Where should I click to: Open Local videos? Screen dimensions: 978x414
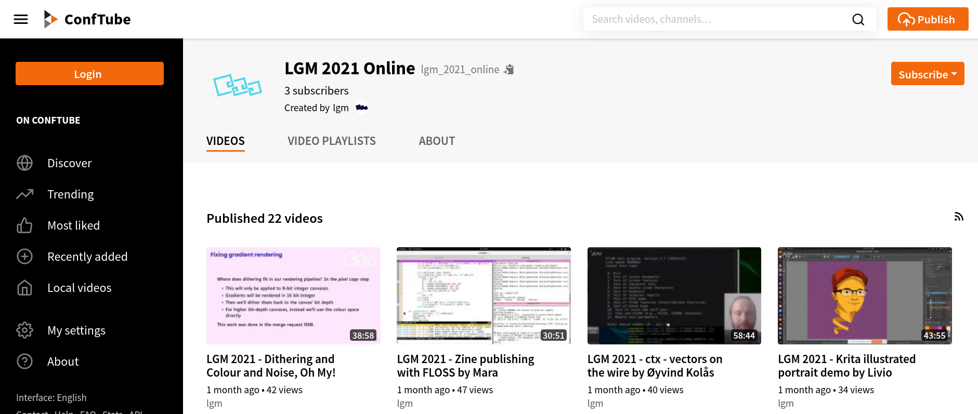pos(79,288)
